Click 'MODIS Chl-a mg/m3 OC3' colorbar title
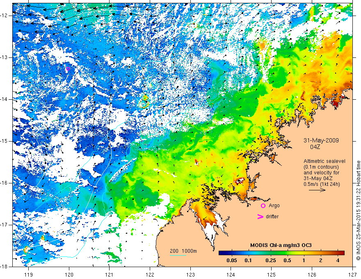The height and width of the screenshot is (279, 361). (x=281, y=245)
